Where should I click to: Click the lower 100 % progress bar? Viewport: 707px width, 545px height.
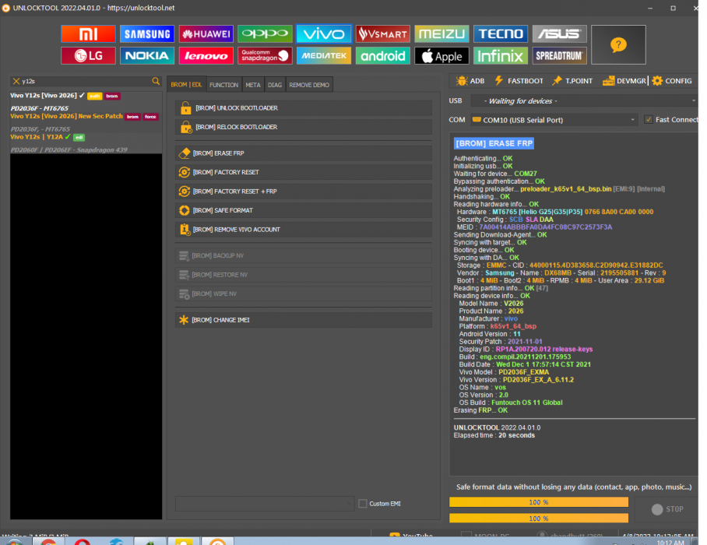pos(539,519)
